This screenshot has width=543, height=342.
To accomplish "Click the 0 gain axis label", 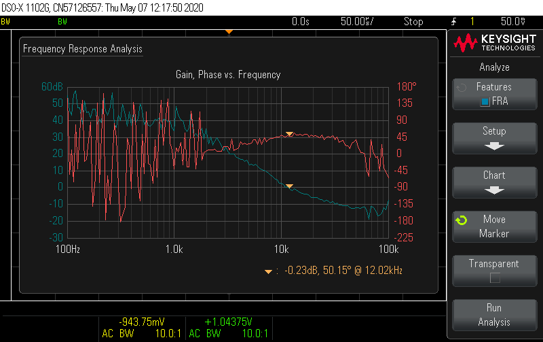I will [x=60, y=186].
